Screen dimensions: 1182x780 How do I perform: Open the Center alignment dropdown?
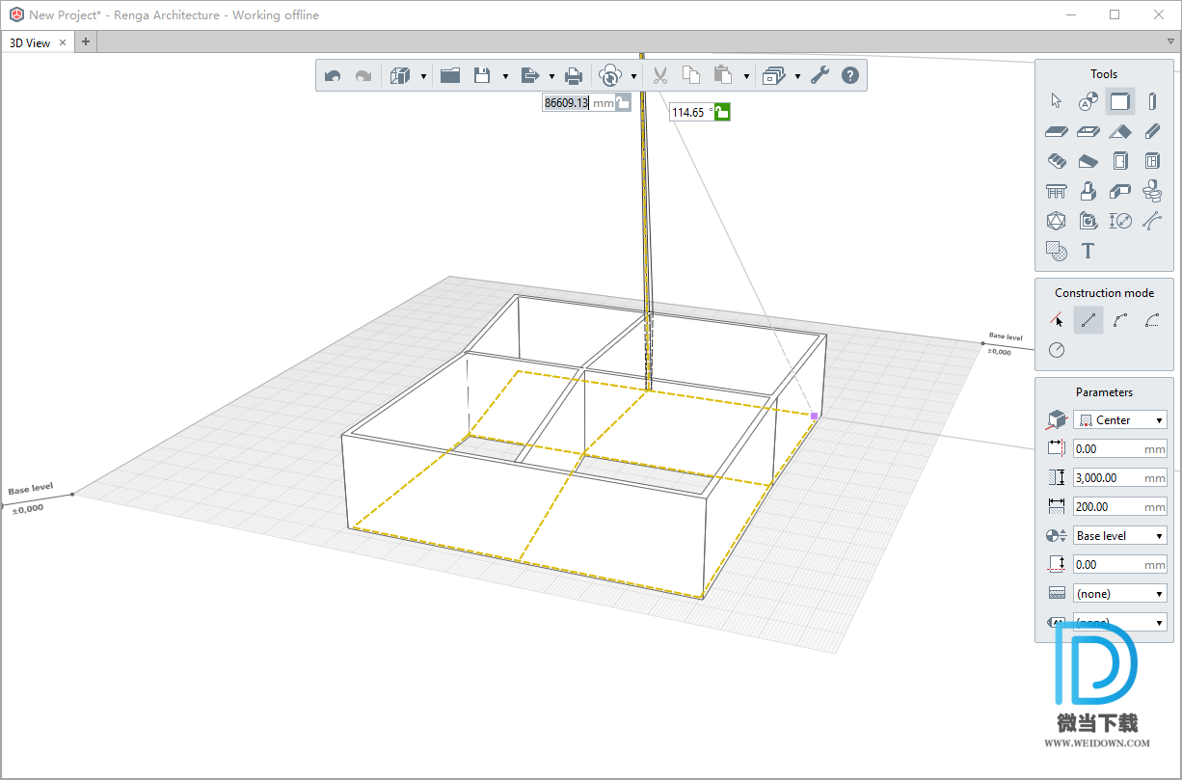[x=1119, y=420]
